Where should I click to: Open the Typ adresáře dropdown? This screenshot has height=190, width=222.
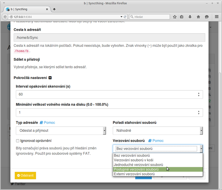61,131
